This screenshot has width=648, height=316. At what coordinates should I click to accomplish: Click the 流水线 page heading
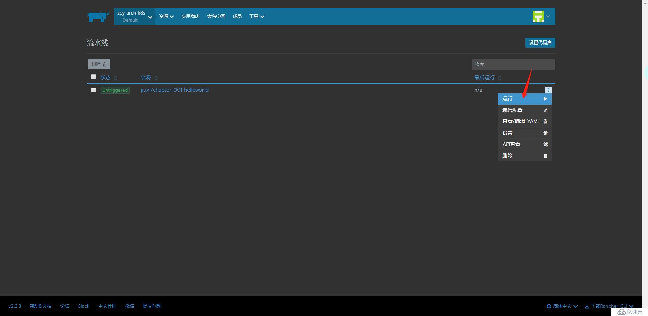click(98, 43)
